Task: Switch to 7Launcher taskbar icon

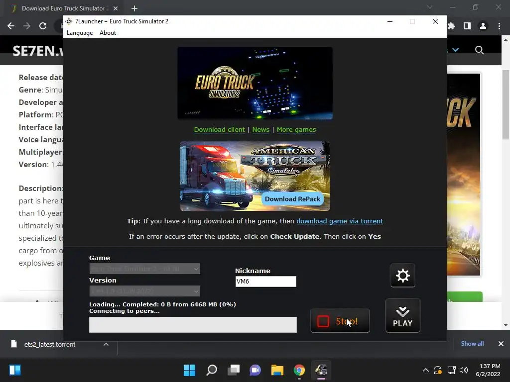Action: [x=321, y=370]
